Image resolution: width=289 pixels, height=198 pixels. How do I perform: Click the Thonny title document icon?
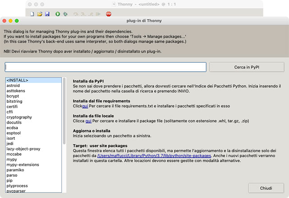click(x=114, y=5)
